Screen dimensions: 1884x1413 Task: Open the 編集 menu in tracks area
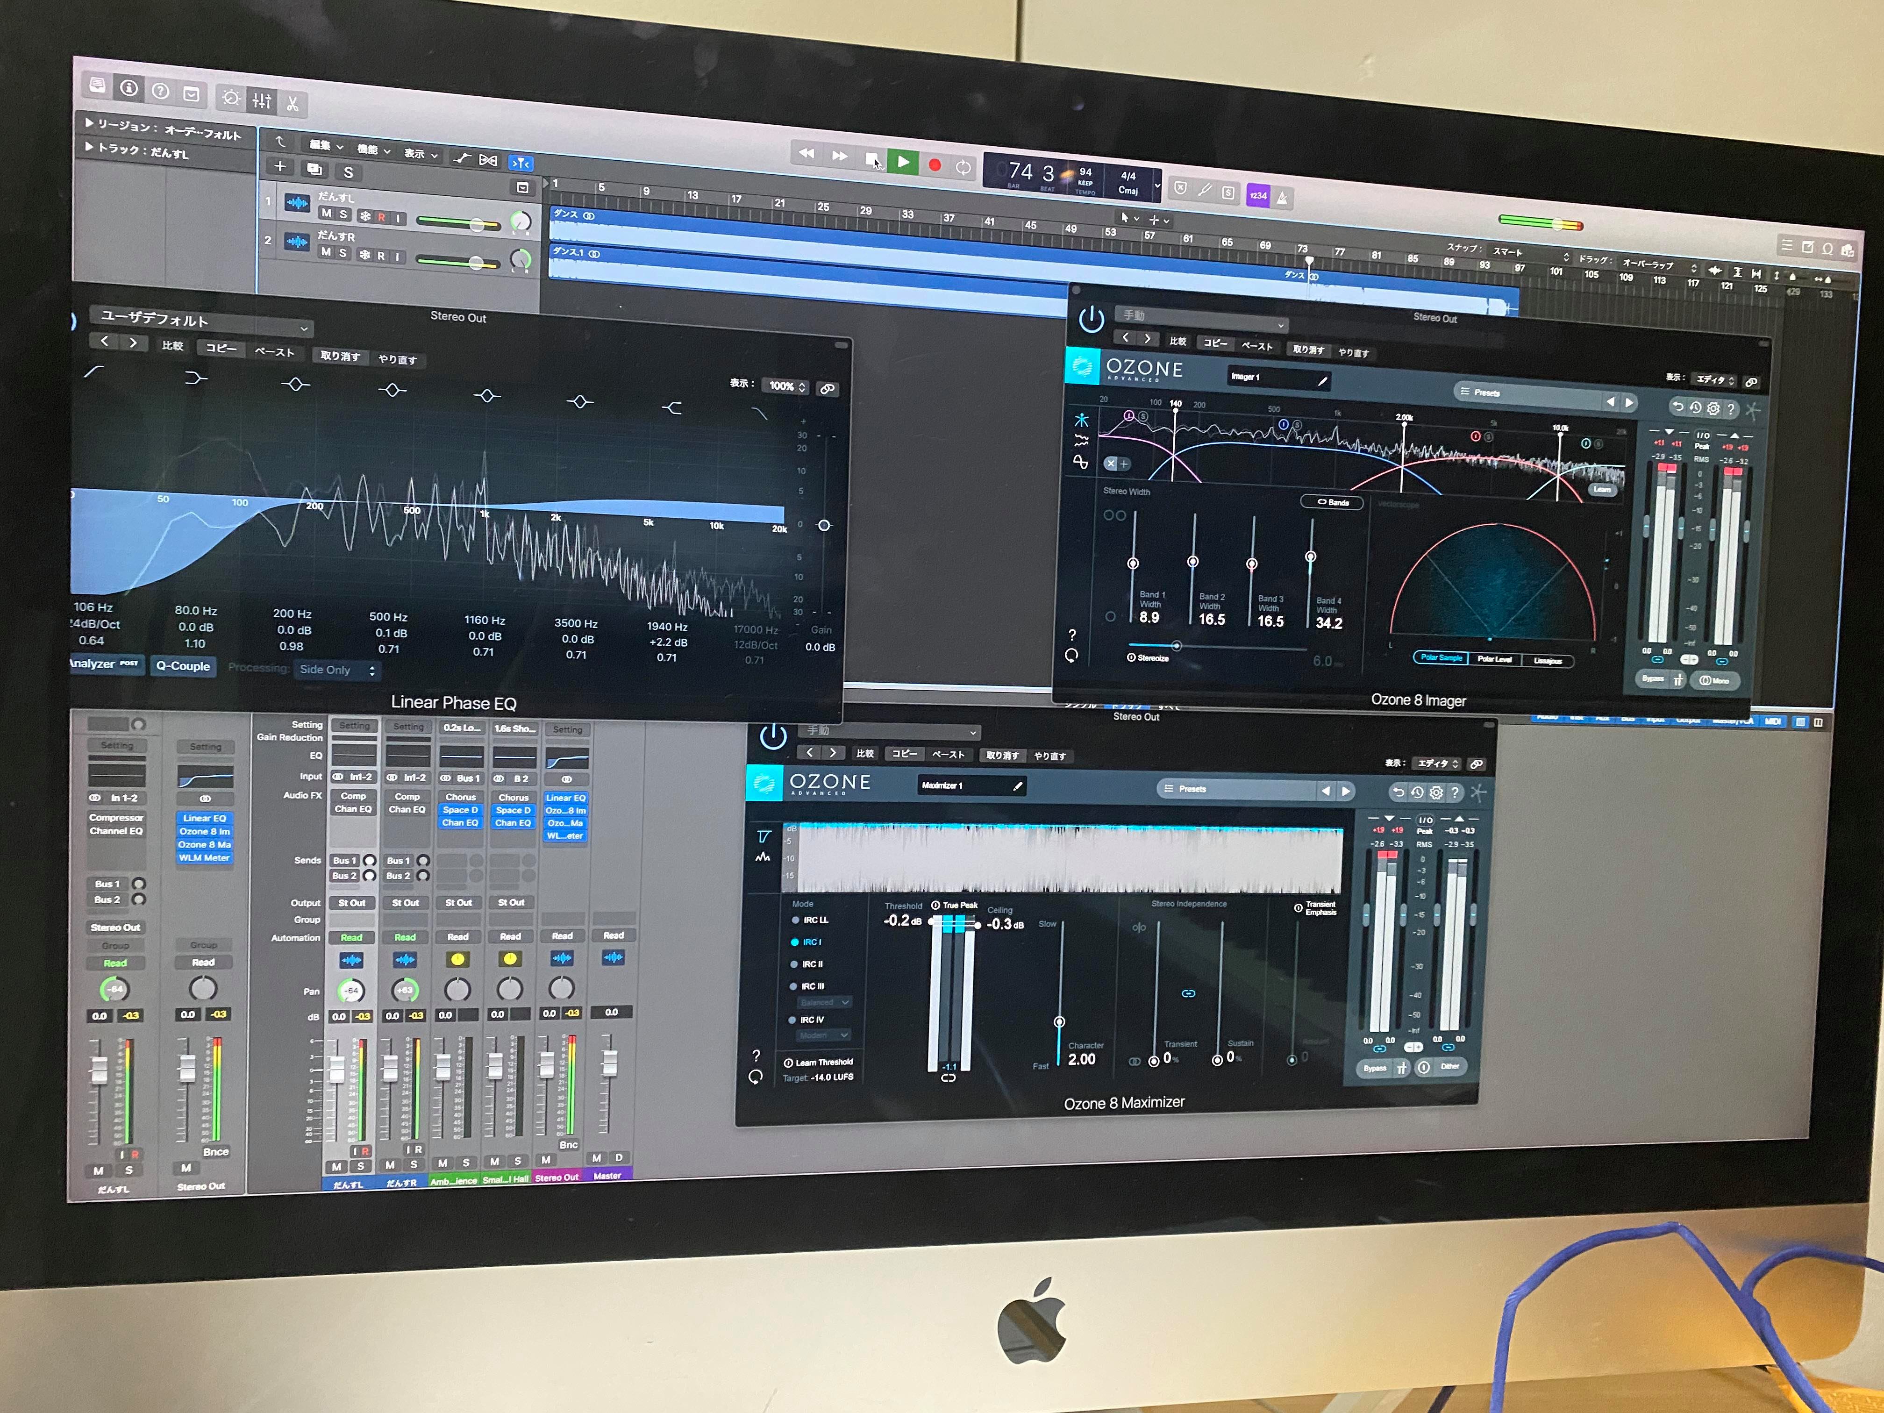(325, 146)
